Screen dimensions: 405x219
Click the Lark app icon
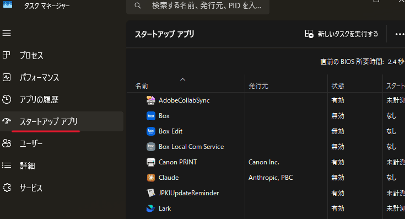(x=151, y=209)
